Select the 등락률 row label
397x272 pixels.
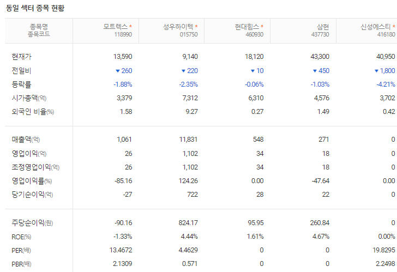[x=21, y=84]
